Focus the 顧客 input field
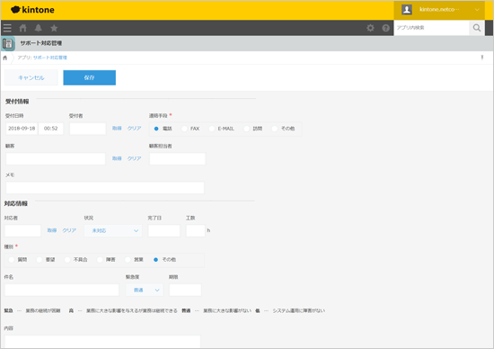494x349 pixels. click(56, 158)
